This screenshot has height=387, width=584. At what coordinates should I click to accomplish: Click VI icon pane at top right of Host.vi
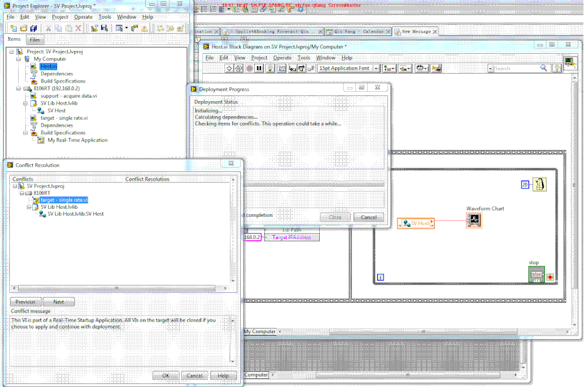(570, 62)
